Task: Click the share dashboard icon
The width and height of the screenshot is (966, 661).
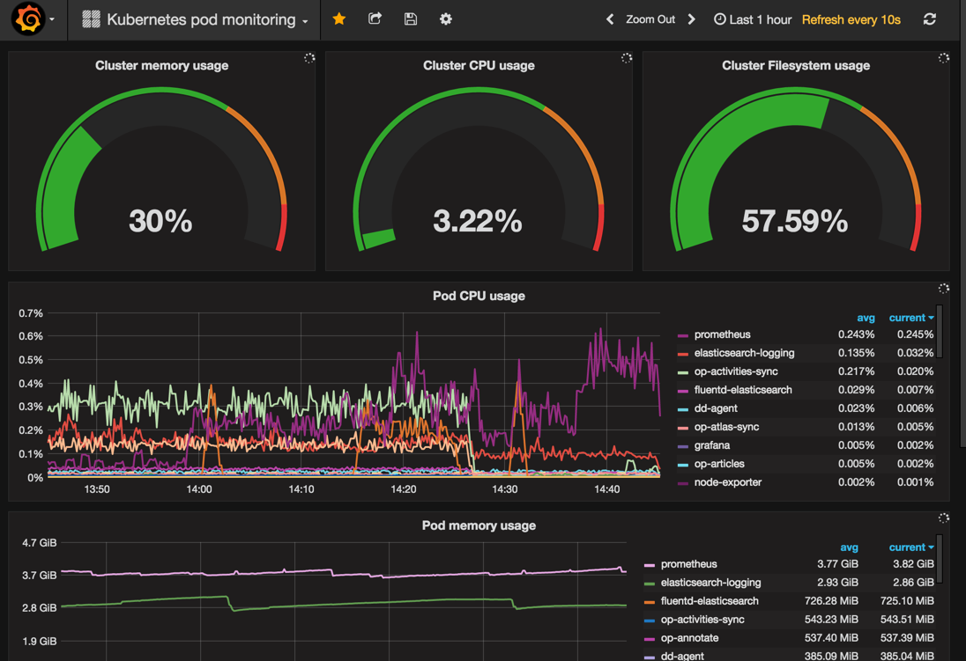Action: coord(375,18)
